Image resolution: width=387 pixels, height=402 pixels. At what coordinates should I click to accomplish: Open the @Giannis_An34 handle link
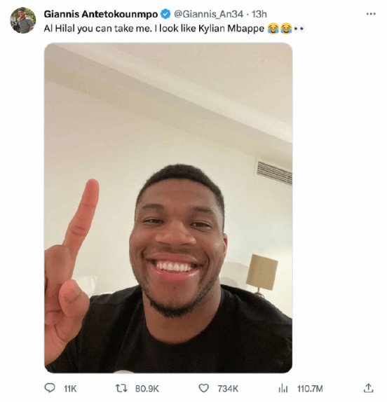pos(208,14)
